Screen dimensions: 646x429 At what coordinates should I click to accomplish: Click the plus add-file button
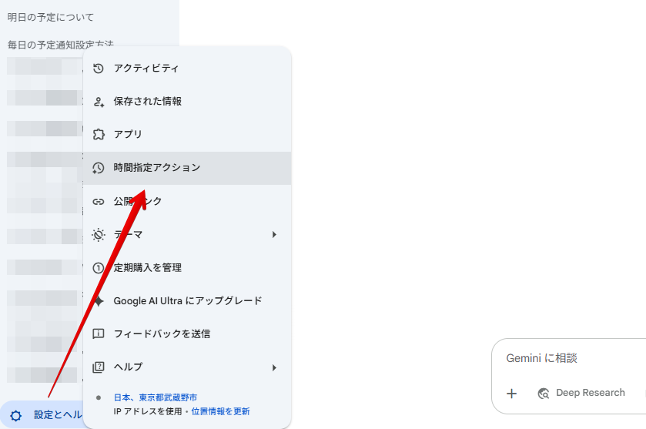click(511, 394)
